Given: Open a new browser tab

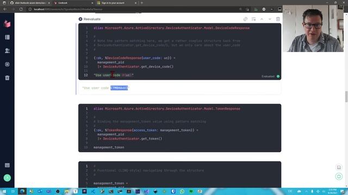Looking at the screenshot, I should tap(142, 3).
